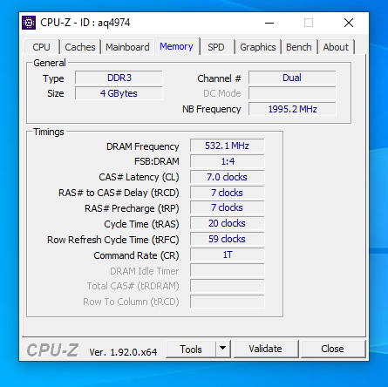This screenshot has width=388, height=387.
Task: Click the empty Row To Column field
Action: (228, 302)
